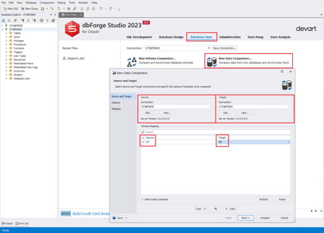Image resolution: width=324 pixels, height=233 pixels.
Task: Click New Connection plug icon in Explorer
Action: point(23,21)
